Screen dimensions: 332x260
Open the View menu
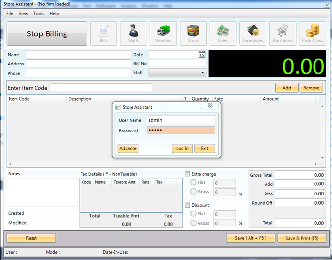[23, 13]
